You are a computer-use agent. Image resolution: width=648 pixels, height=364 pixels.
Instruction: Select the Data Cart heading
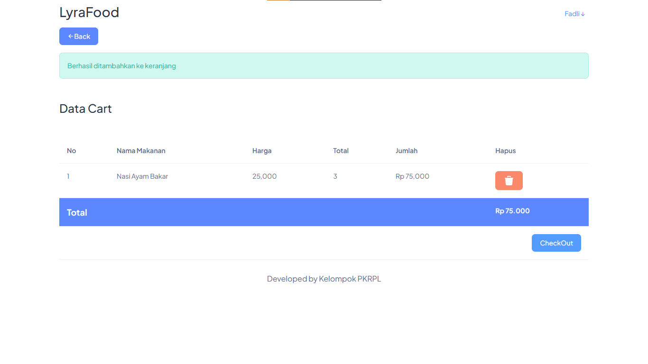85,109
